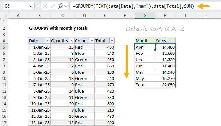Screen dimensions: 221x126
Task: Select column E header
Action: coord(105,16)
